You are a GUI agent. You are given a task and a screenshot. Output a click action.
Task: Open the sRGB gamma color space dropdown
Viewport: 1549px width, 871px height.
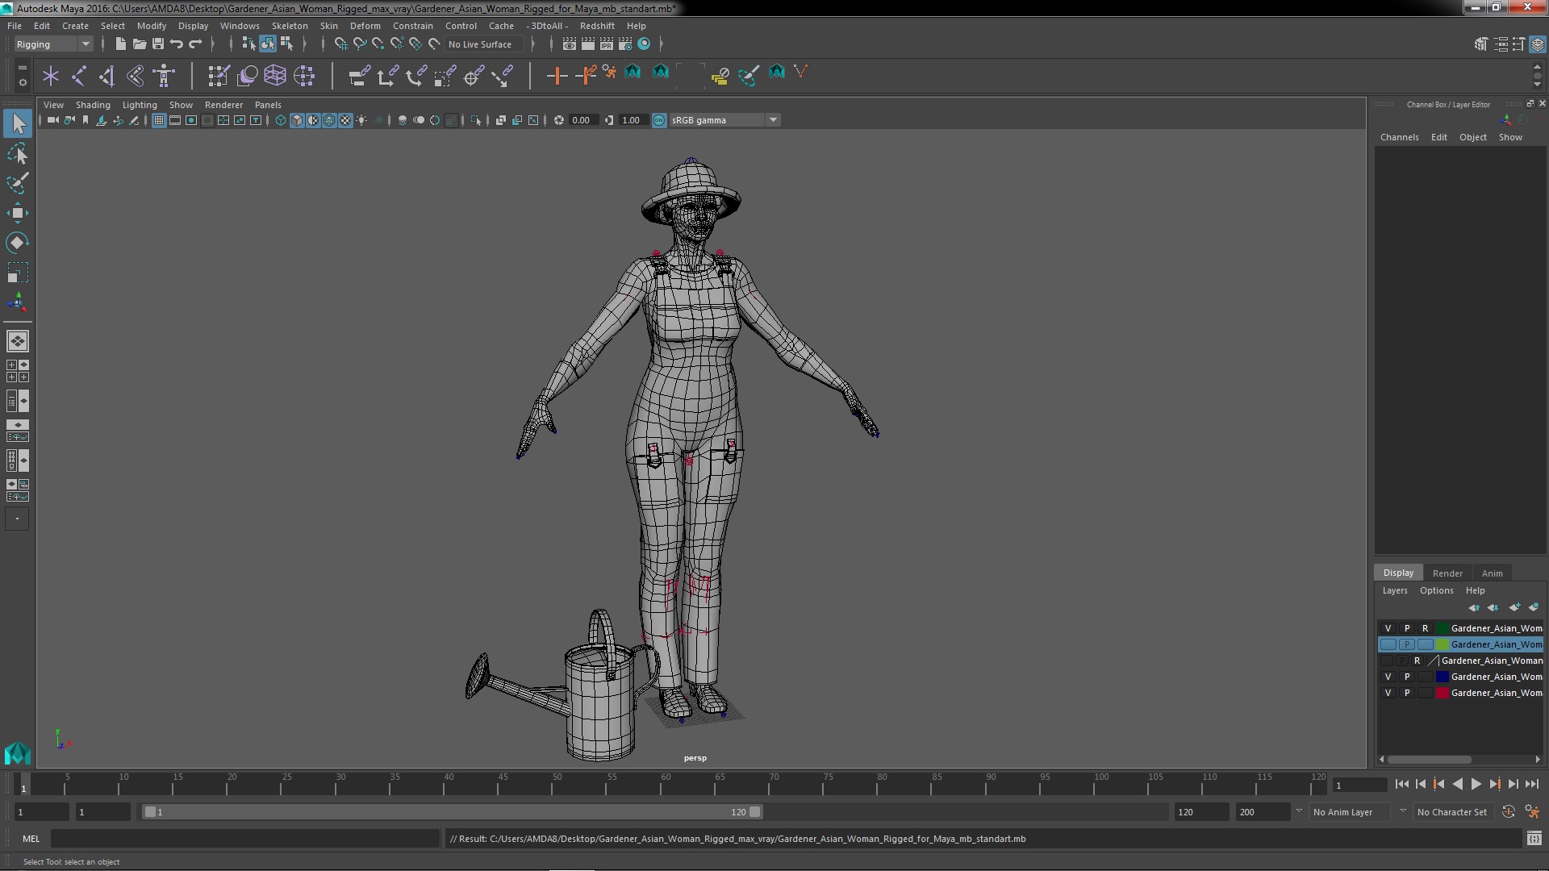[724, 120]
